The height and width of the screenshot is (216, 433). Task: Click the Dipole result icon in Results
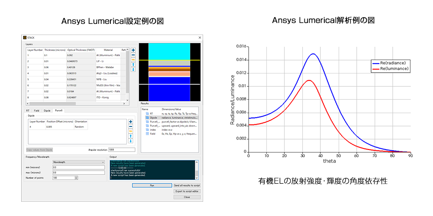(x=147, y=118)
